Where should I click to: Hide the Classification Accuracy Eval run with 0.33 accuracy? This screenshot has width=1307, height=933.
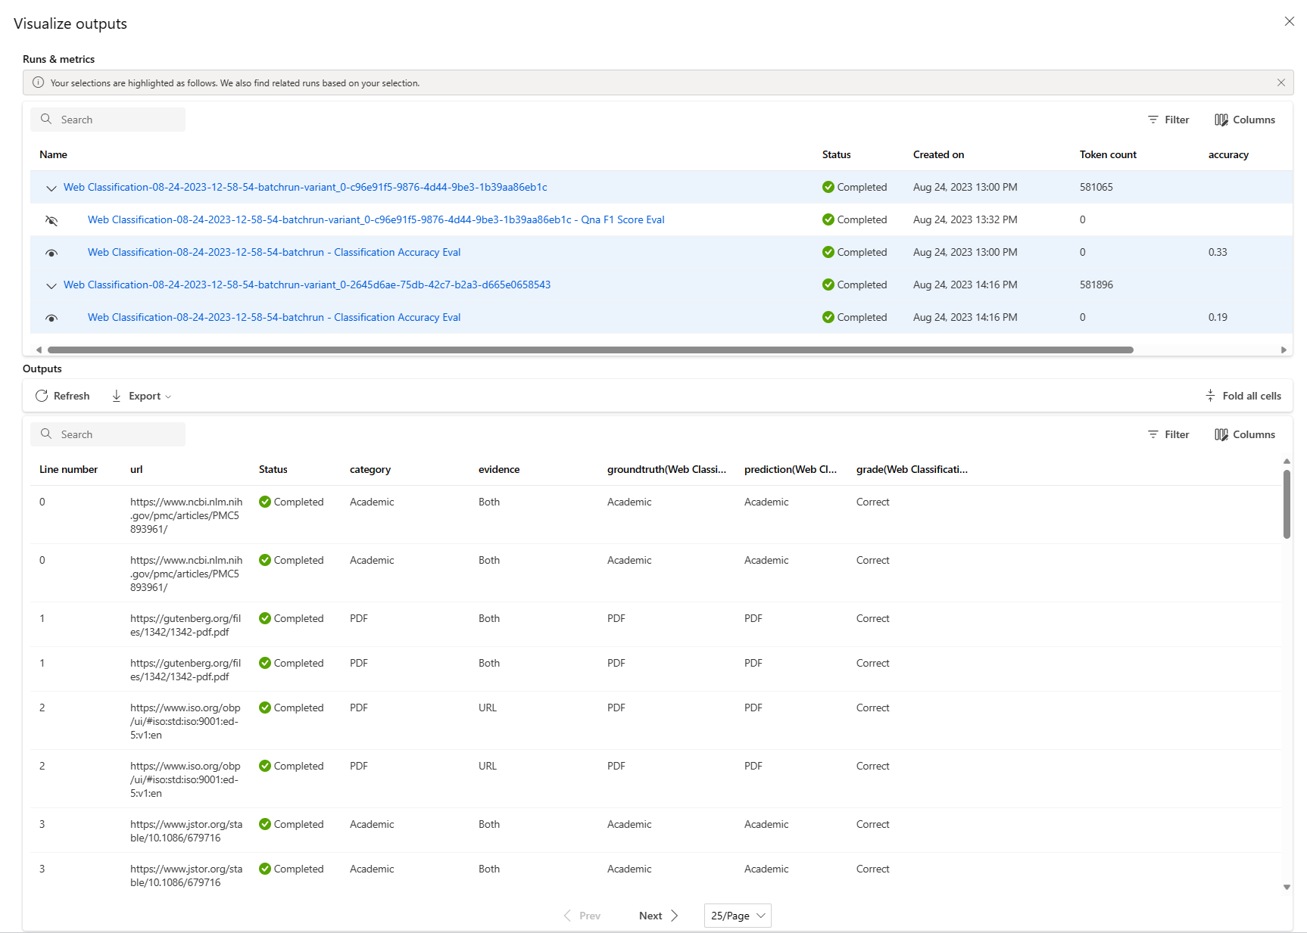pyautogui.click(x=51, y=253)
